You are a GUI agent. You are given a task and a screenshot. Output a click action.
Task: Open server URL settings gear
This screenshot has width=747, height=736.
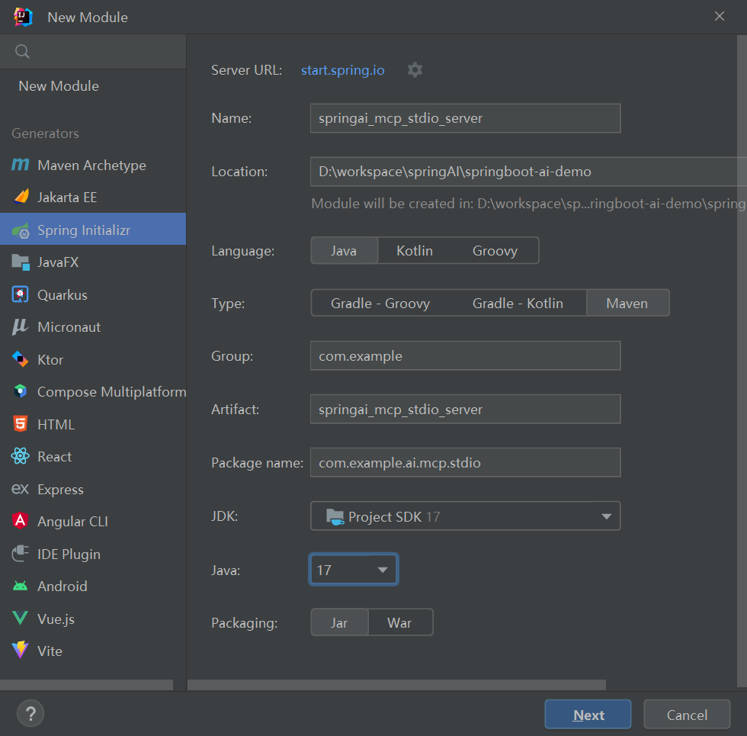415,70
